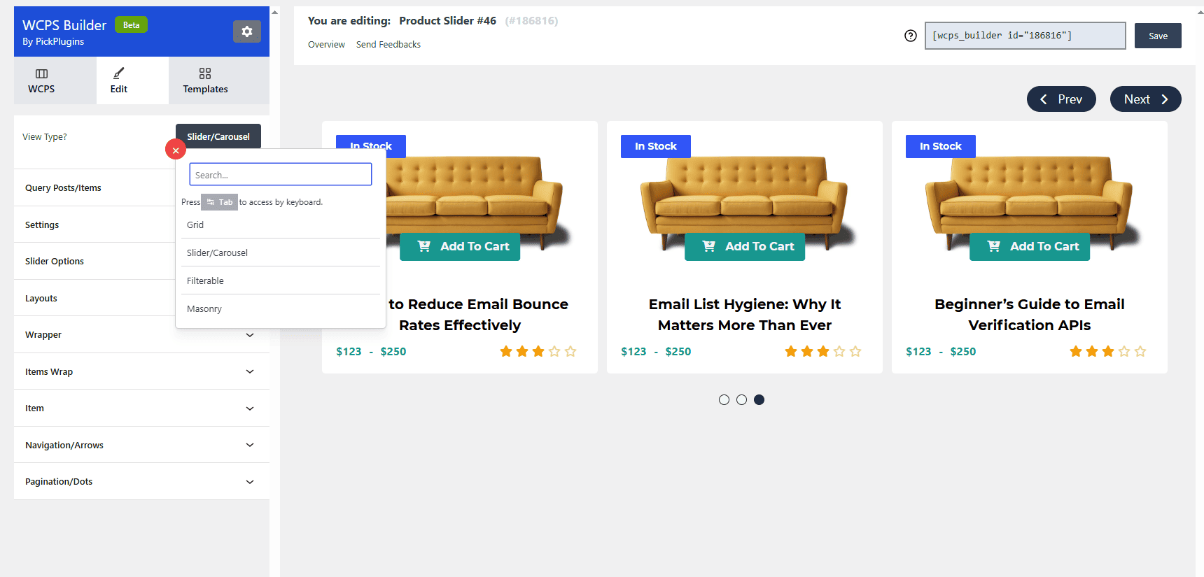Open the help question mark icon

910,35
